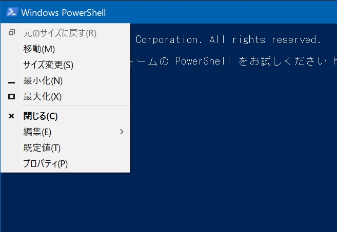
Task: Open 既定値(T) defaults dialog
Action: click(65, 147)
